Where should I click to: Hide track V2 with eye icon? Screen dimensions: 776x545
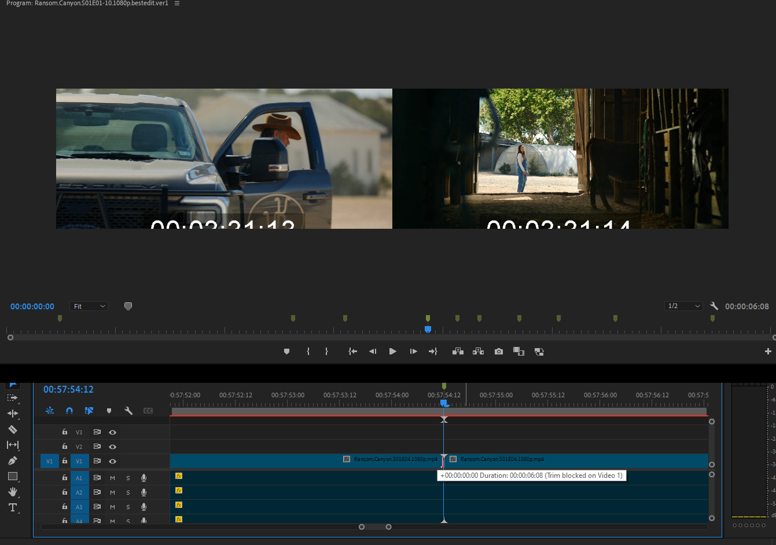(x=113, y=447)
